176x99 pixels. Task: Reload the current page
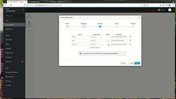[x=11, y=5]
